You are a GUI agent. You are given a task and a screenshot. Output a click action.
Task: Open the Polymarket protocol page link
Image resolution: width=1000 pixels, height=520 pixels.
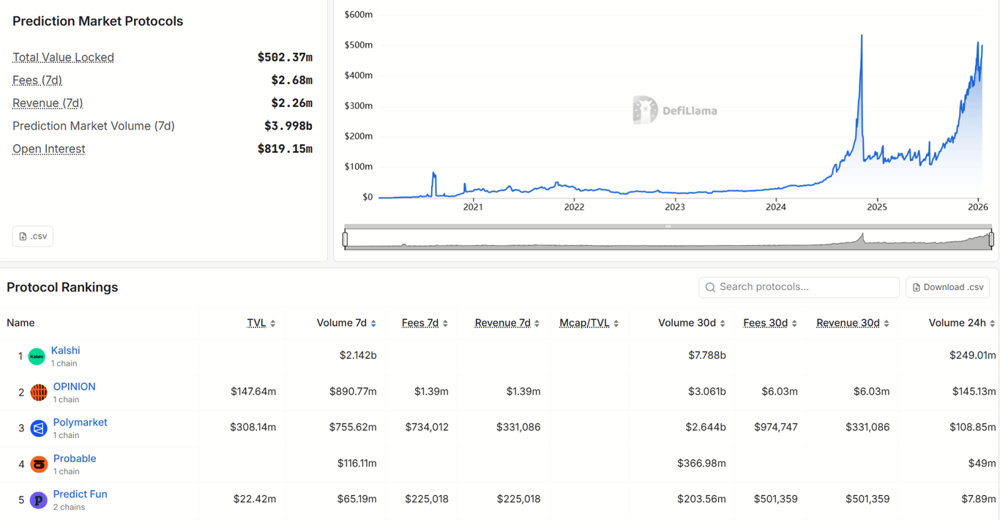pyautogui.click(x=80, y=422)
